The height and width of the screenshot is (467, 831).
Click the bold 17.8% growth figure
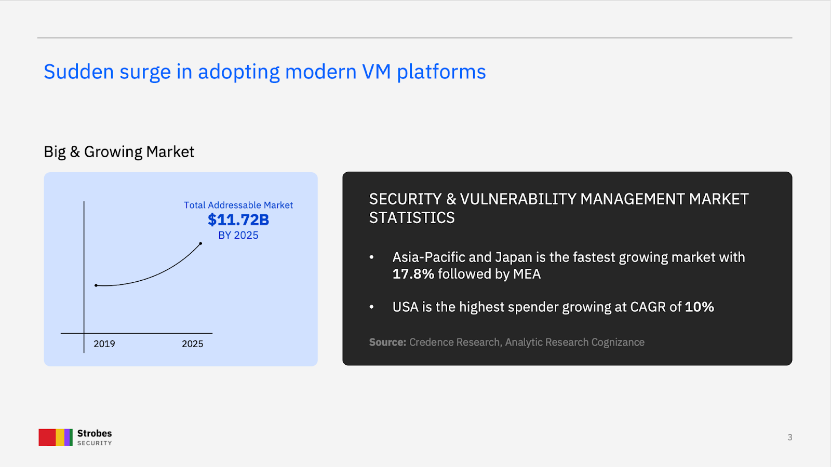pos(413,274)
